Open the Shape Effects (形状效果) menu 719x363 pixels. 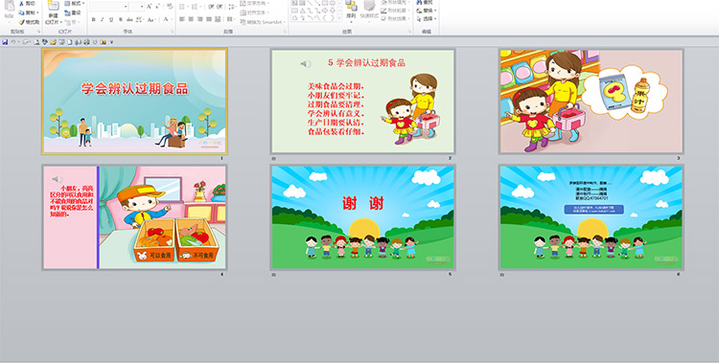pyautogui.click(x=395, y=19)
